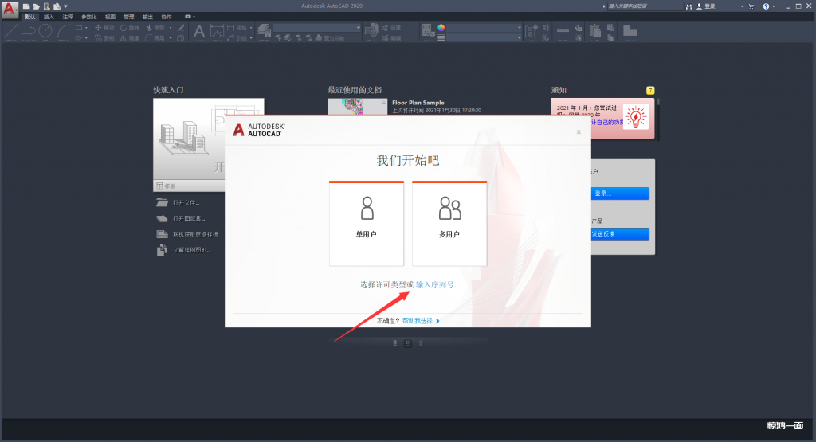Click the Line tool in ribbon
Screen dimensions: 816x442
(x=10, y=30)
